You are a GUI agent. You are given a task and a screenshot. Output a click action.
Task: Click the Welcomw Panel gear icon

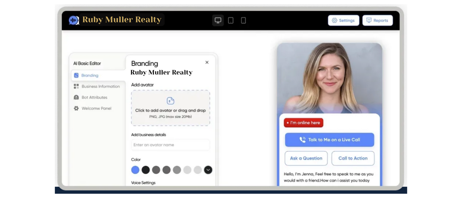coord(76,109)
